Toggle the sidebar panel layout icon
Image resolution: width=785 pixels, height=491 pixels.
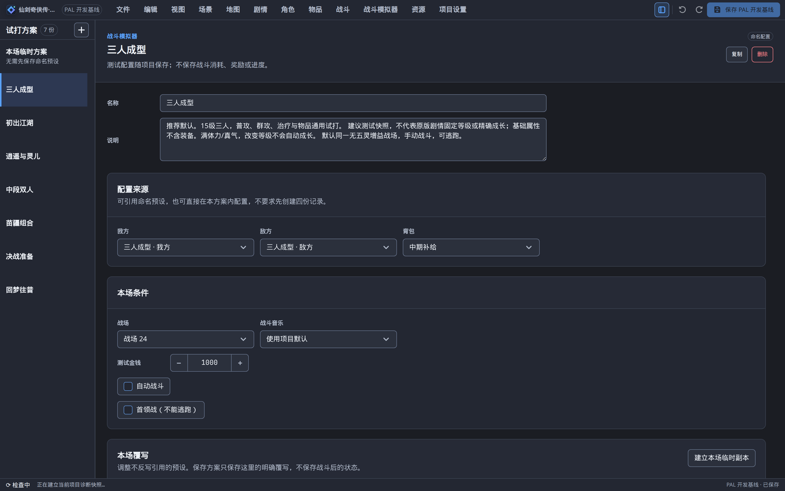pos(661,10)
